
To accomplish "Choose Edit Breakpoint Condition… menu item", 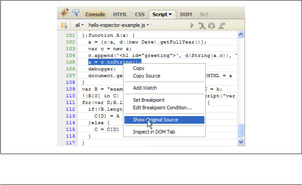I will (x=162, y=108).
